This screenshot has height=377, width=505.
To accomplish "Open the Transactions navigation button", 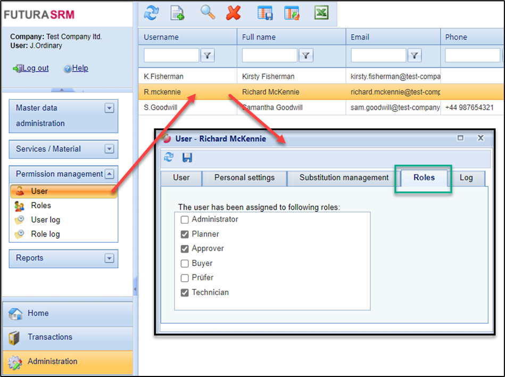I will [50, 337].
